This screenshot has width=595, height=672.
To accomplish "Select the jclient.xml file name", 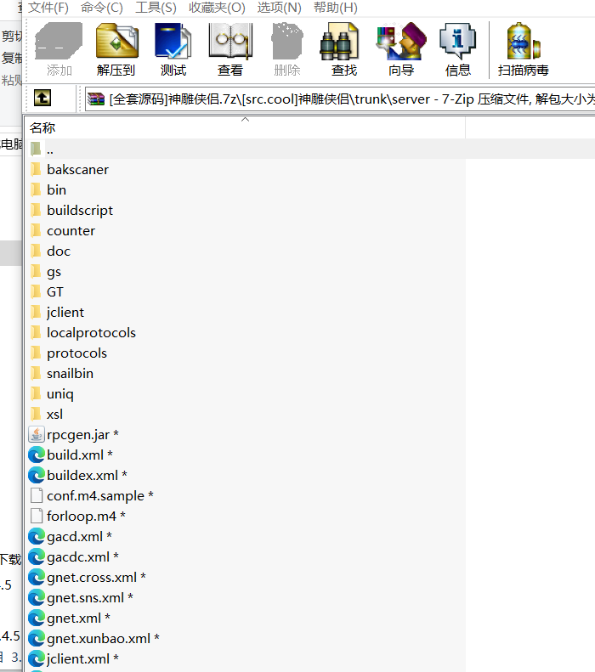I will pos(78,658).
